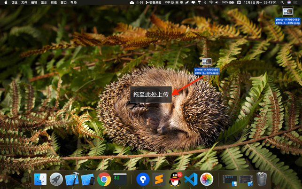
Task: Open Google Chrome in the dock
Action: click(x=104, y=179)
